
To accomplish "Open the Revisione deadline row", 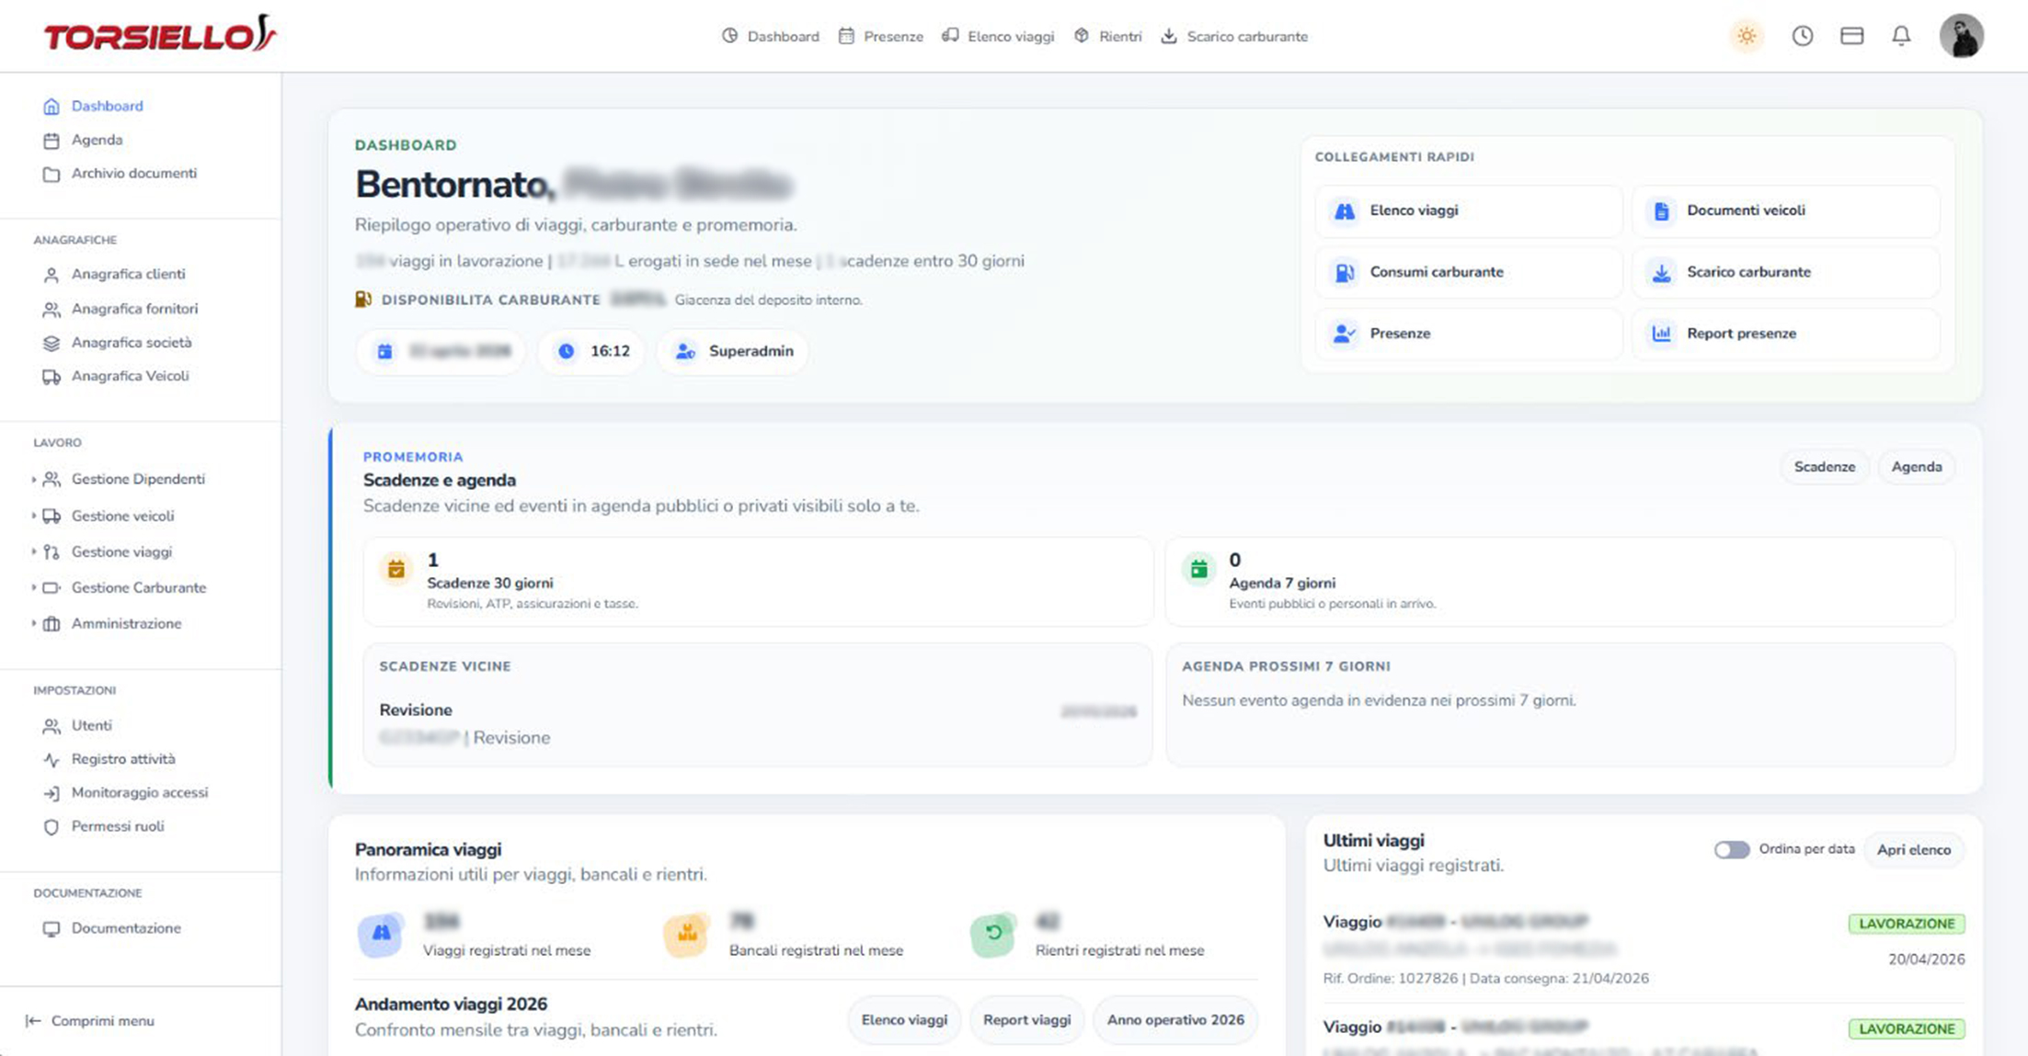I will pos(758,723).
